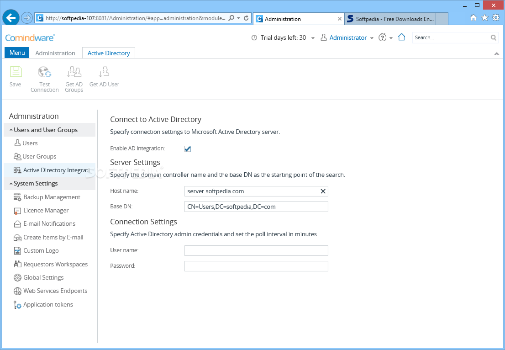Collapse the ribbon with up chevron
The width and height of the screenshot is (505, 350).
(x=496, y=53)
